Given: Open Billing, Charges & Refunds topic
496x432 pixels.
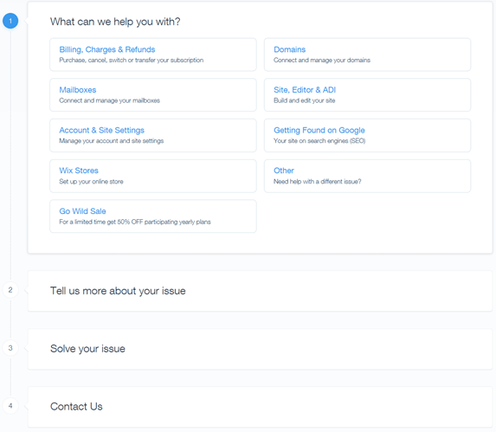Looking at the screenshot, I should pos(153,55).
